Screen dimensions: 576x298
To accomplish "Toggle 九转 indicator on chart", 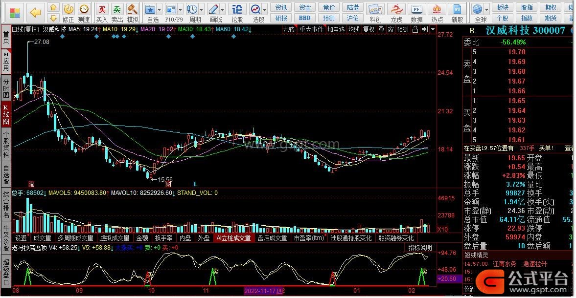I will click(289, 29).
